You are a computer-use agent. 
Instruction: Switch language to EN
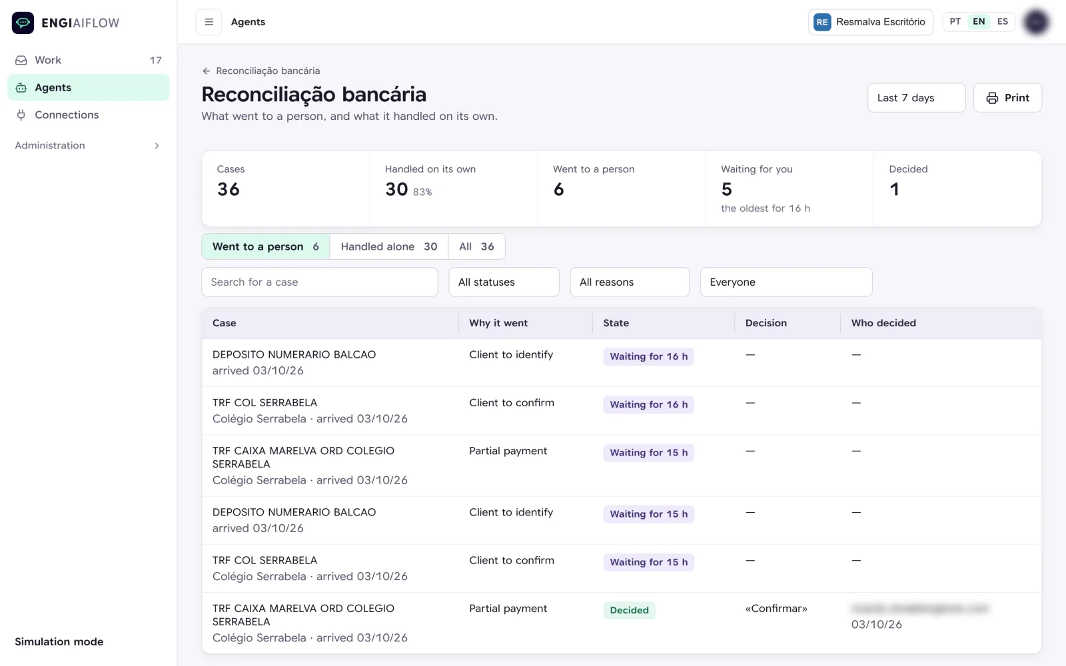[x=979, y=21]
